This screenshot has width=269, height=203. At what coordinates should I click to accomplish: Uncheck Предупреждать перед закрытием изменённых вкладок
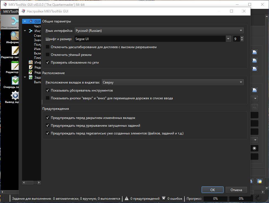[48, 118]
